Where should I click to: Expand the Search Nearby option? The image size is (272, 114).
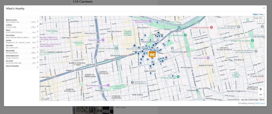(38, 67)
